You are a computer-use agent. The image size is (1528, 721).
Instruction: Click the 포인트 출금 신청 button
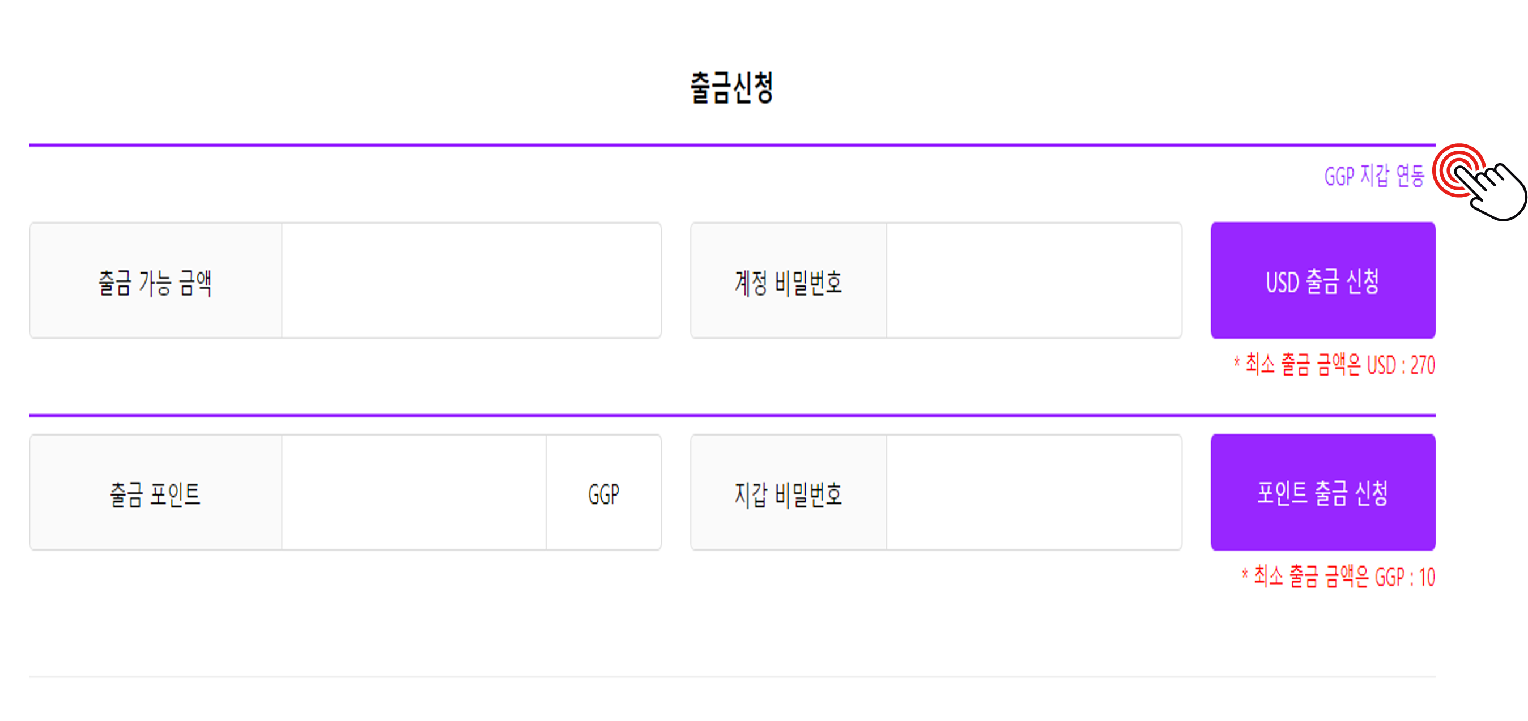1323,492
